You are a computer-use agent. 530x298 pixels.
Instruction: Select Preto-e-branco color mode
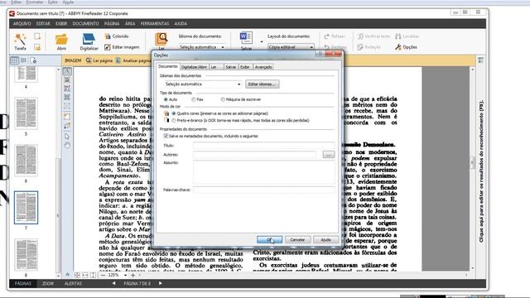click(x=174, y=120)
